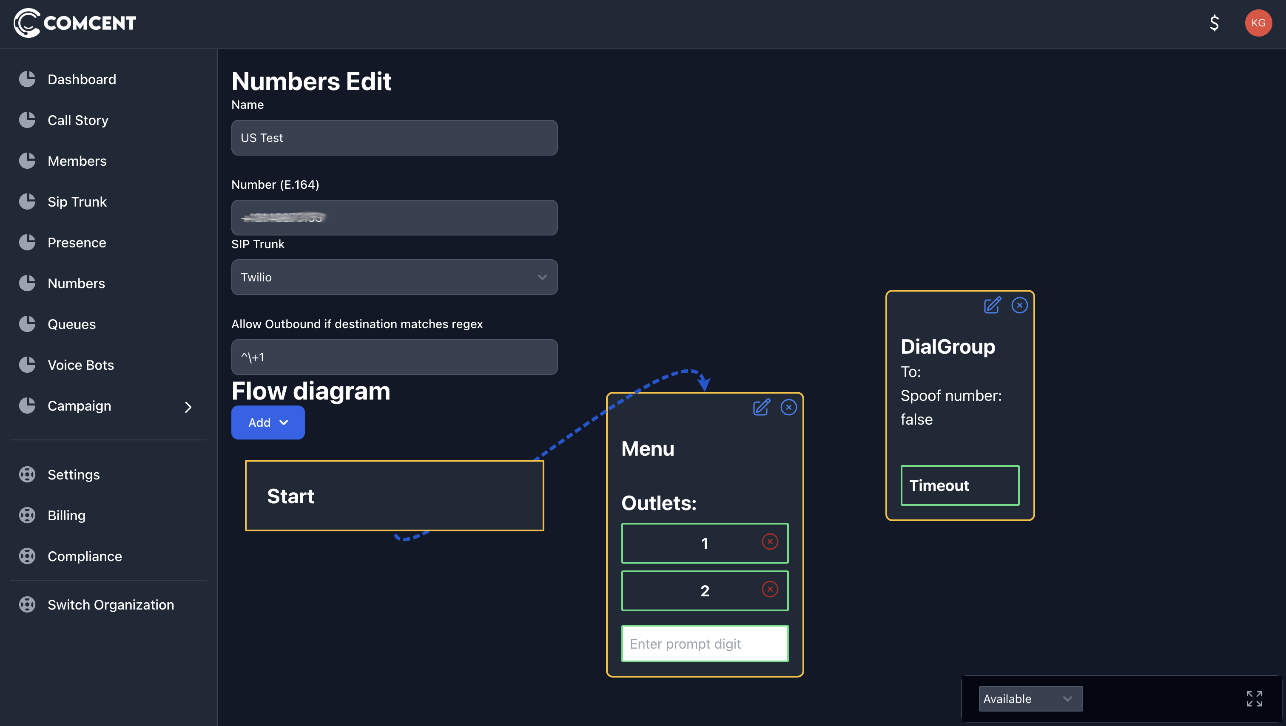1286x726 pixels.
Task: Click the Dashboard pie icon
Action: [28, 79]
